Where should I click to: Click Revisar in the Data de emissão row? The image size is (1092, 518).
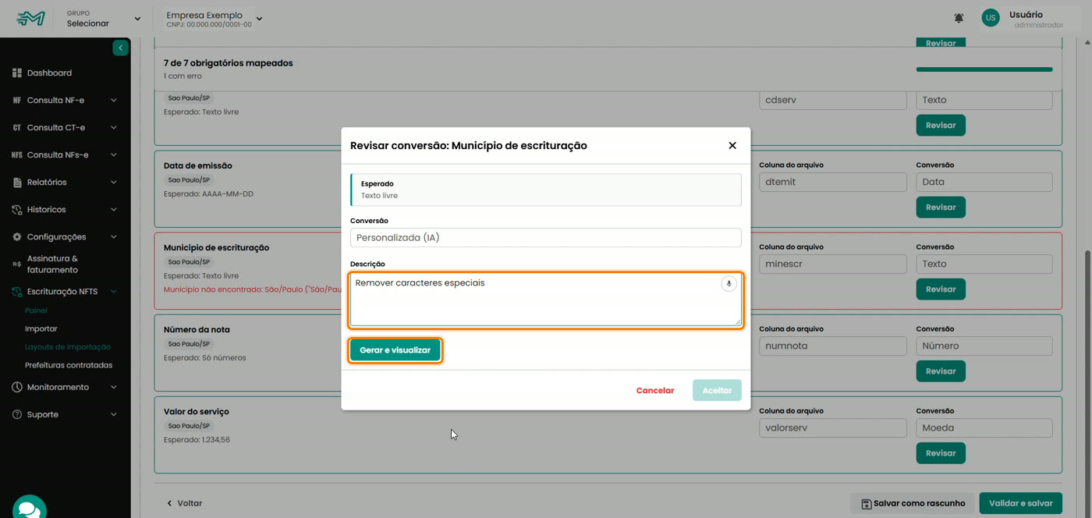point(941,208)
